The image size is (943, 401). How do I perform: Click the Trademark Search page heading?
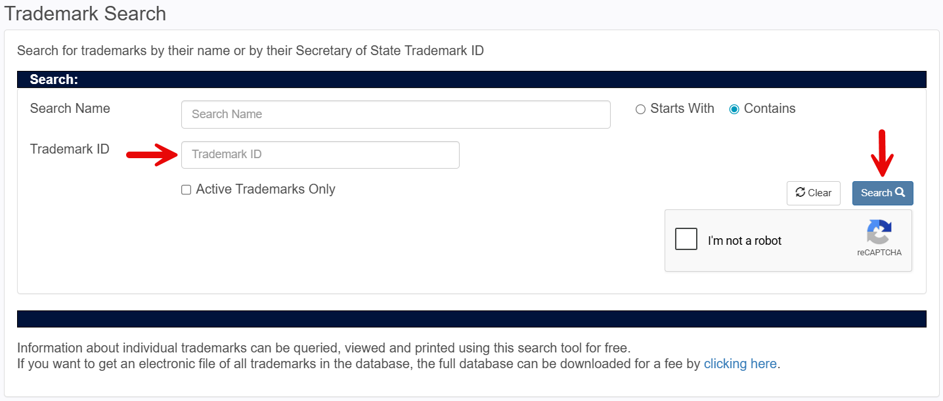(x=85, y=13)
